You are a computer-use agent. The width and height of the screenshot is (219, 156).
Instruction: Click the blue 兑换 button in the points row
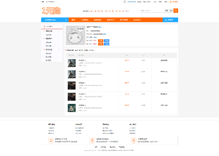pos(107,44)
